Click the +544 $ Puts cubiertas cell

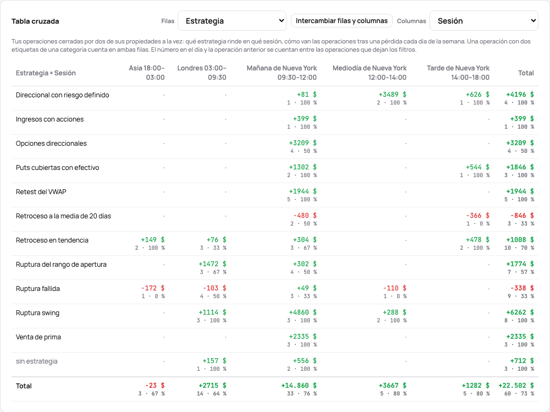click(x=478, y=167)
